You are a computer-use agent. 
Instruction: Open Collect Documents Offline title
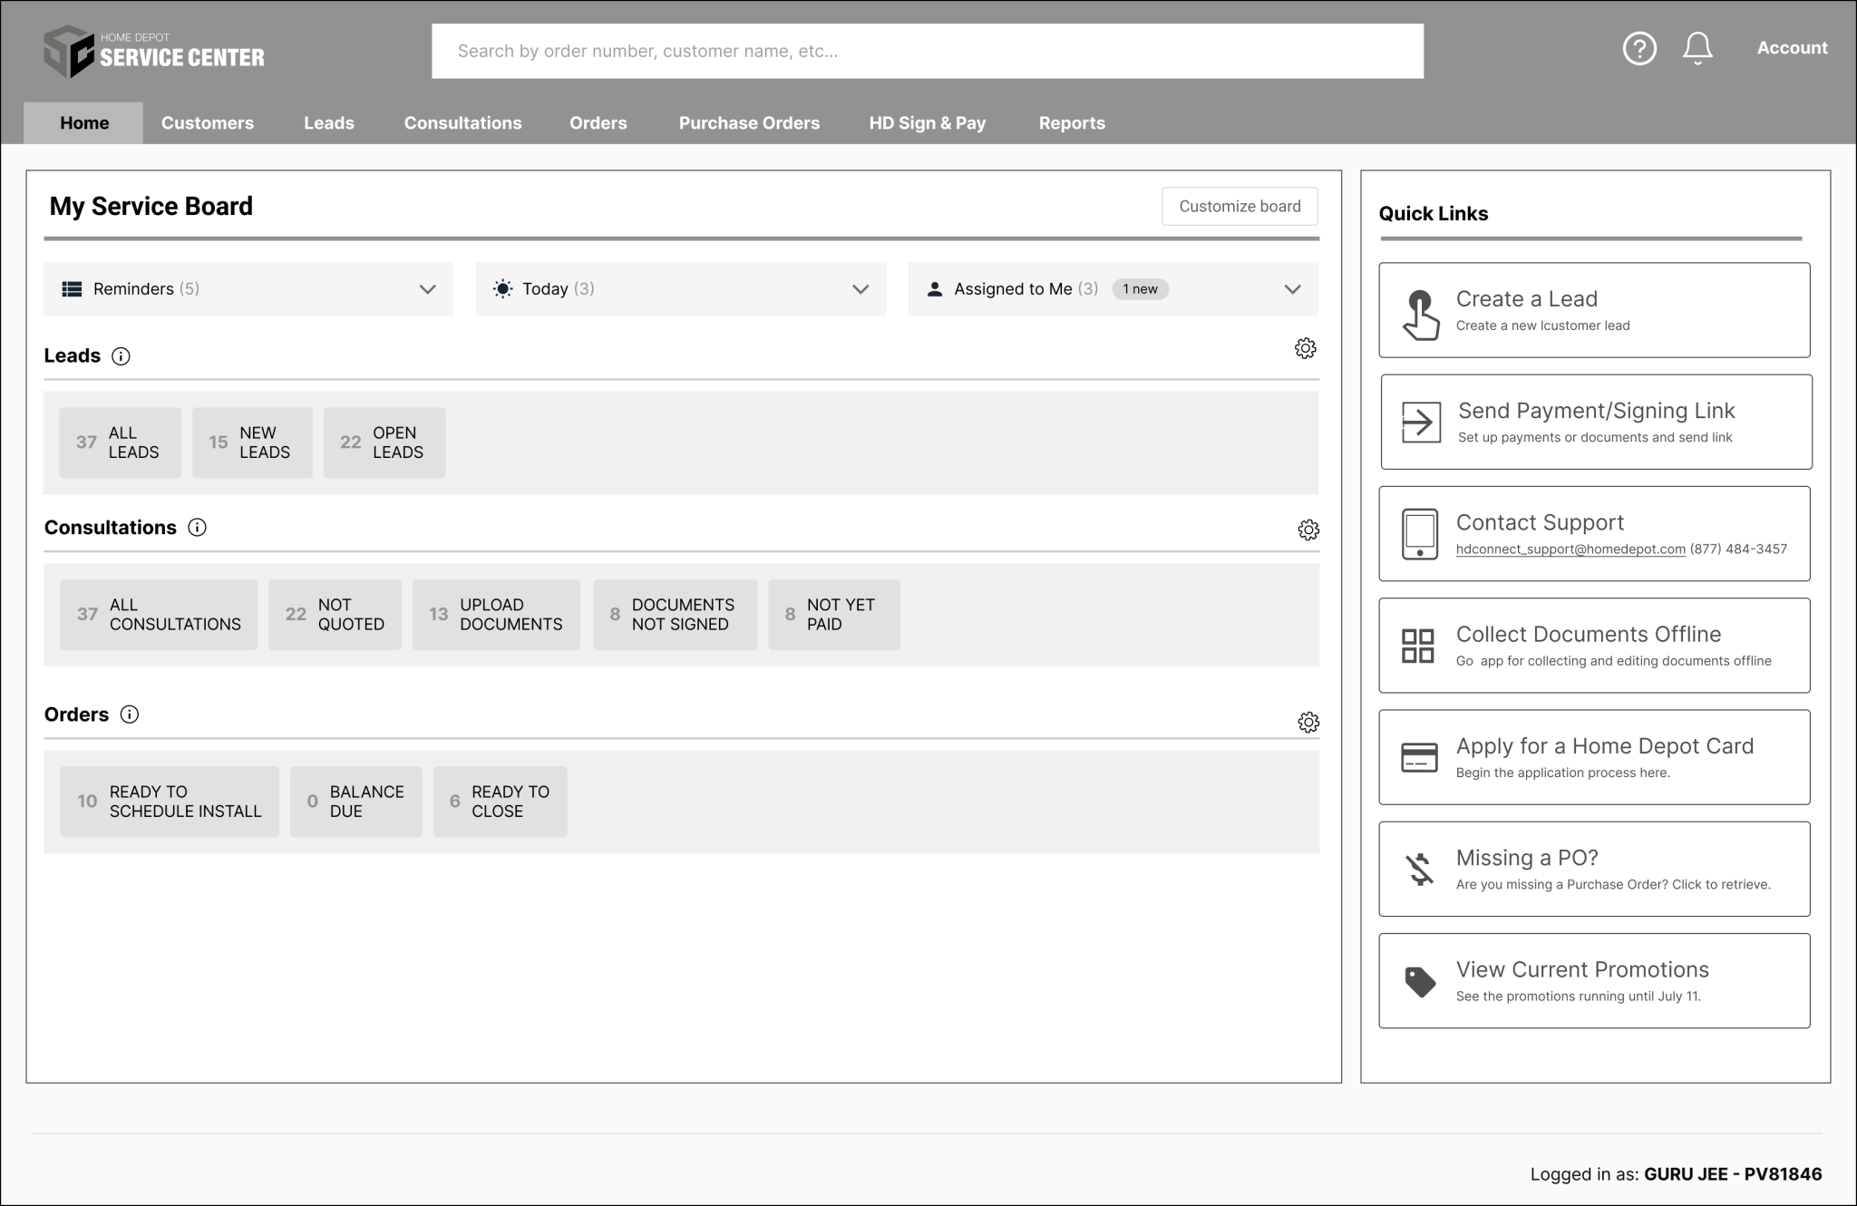[x=1589, y=635]
